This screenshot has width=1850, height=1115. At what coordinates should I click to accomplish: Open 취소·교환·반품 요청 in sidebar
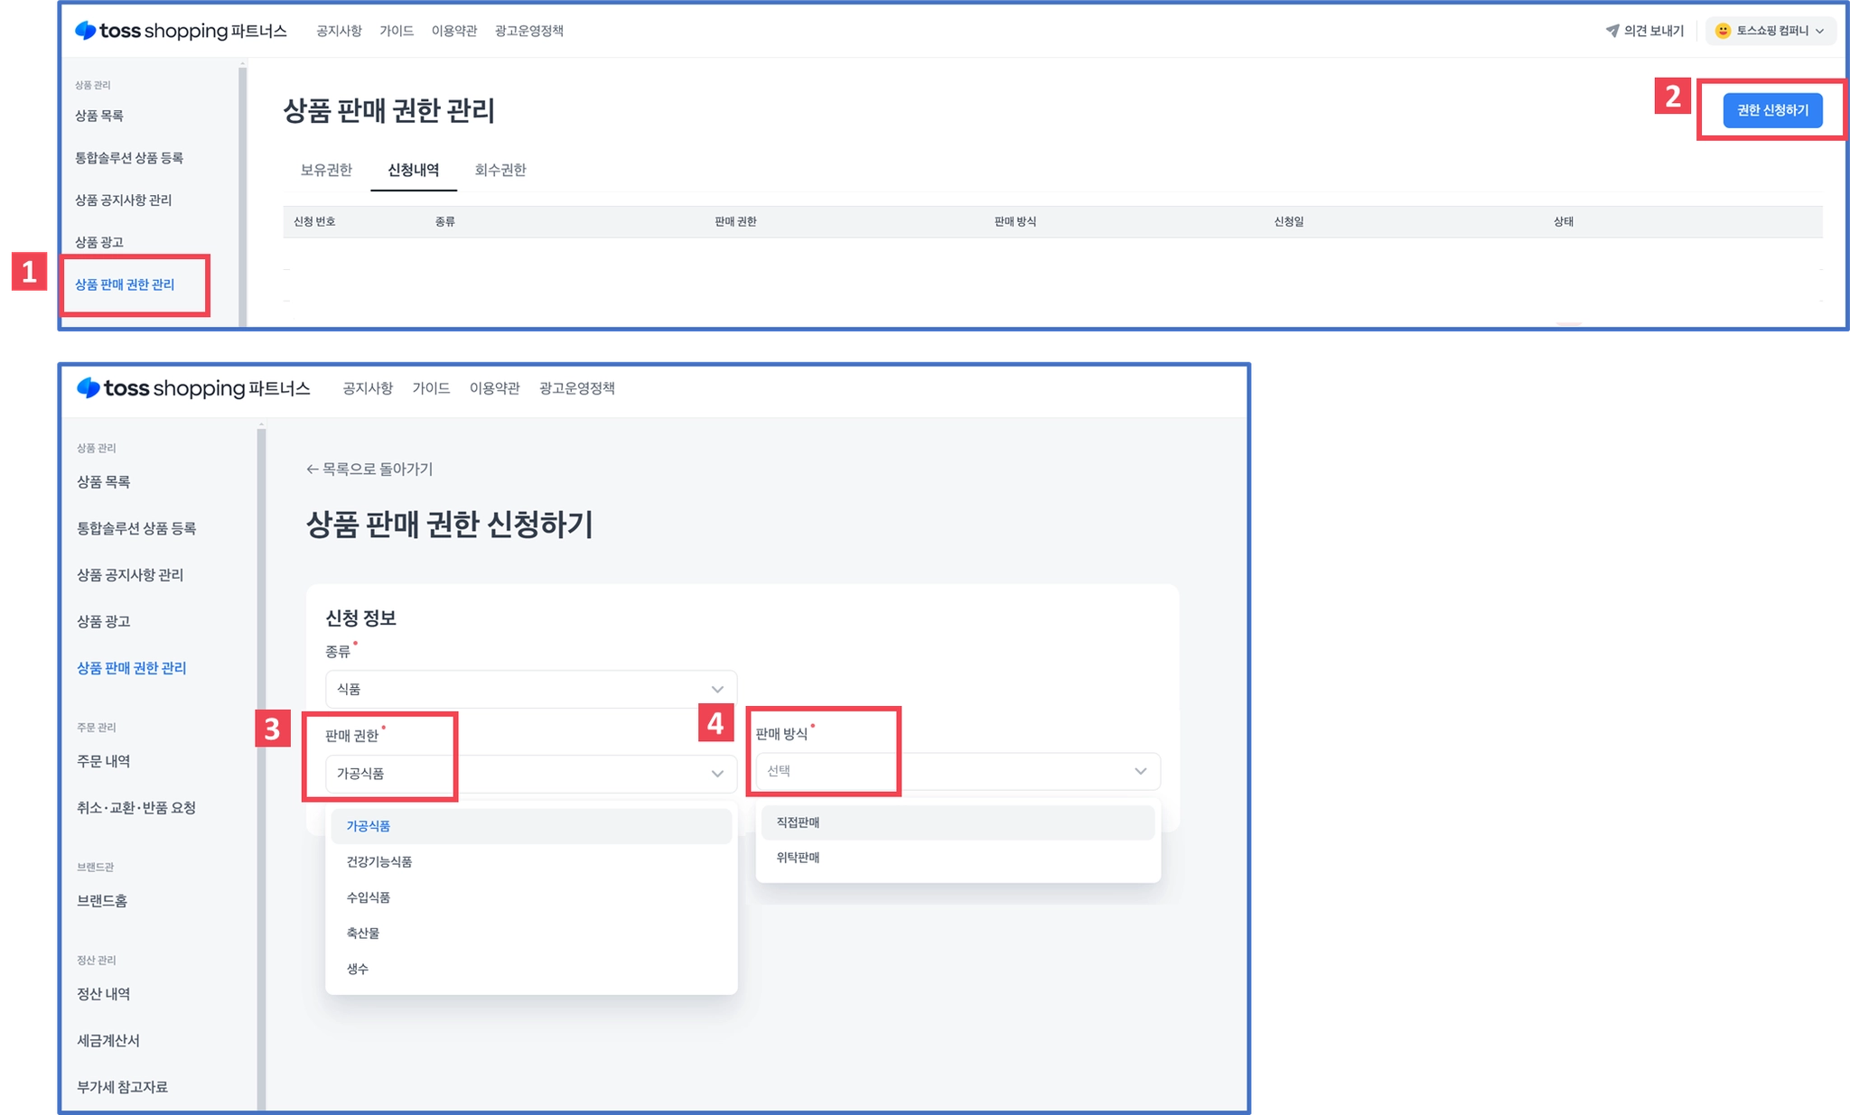point(136,808)
